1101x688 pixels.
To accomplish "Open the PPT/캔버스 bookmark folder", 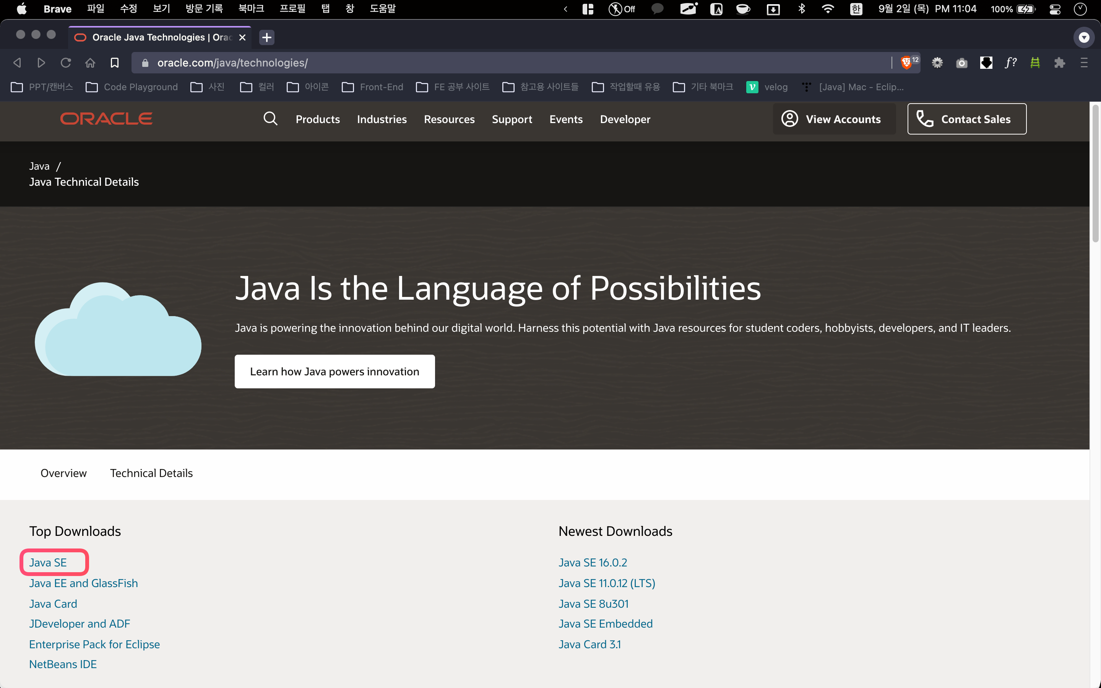I will tap(42, 87).
